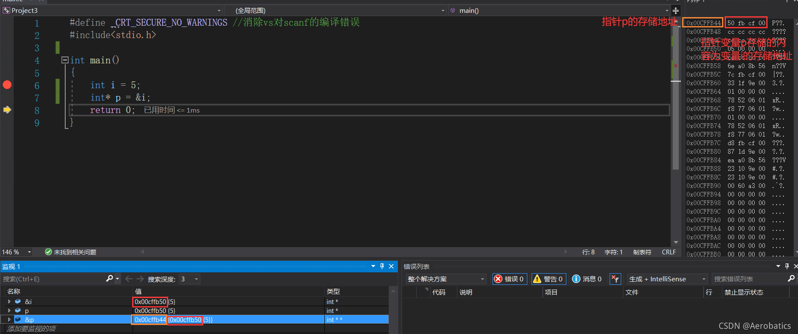This screenshot has height=334, width=798.
Task: Open the Error List window options arrow
Action: click(x=778, y=266)
